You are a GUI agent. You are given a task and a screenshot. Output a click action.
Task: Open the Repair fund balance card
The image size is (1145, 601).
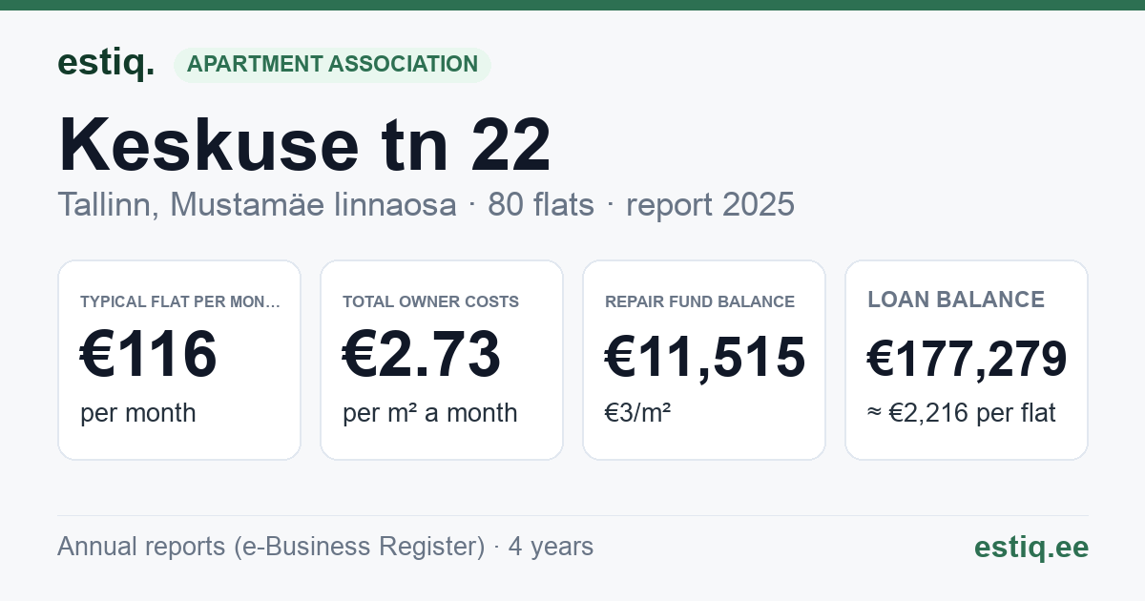pos(704,360)
